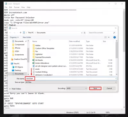128x117 pixels.
Task: Click the File name input field
Action: [x=71, y=79]
